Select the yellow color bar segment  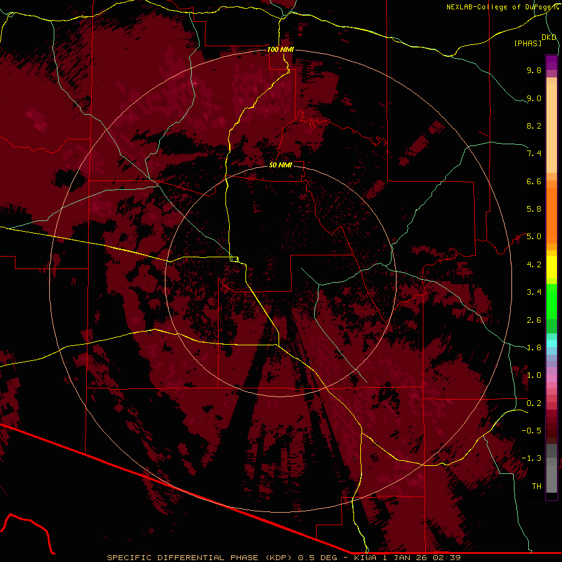click(551, 267)
